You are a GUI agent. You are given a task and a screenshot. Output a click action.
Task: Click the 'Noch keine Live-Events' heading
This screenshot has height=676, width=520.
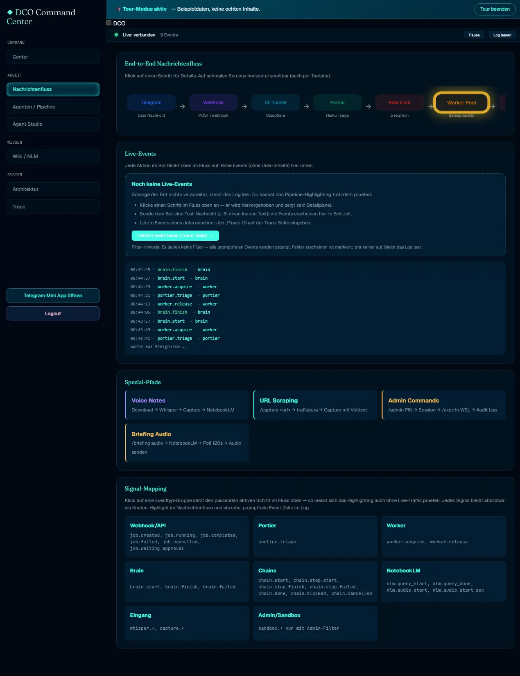point(162,184)
